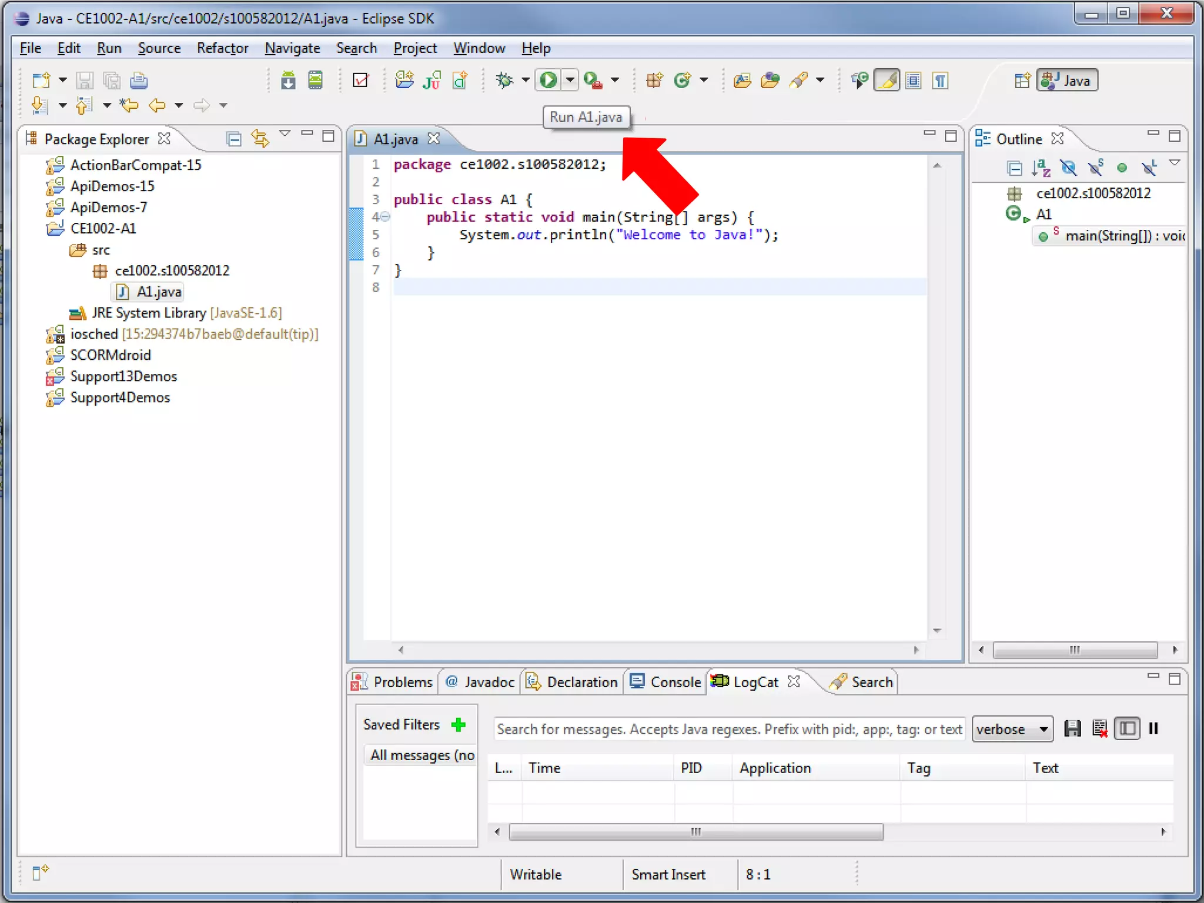
Task: Toggle Block Selection Mode button
Action: pyautogui.click(x=913, y=80)
